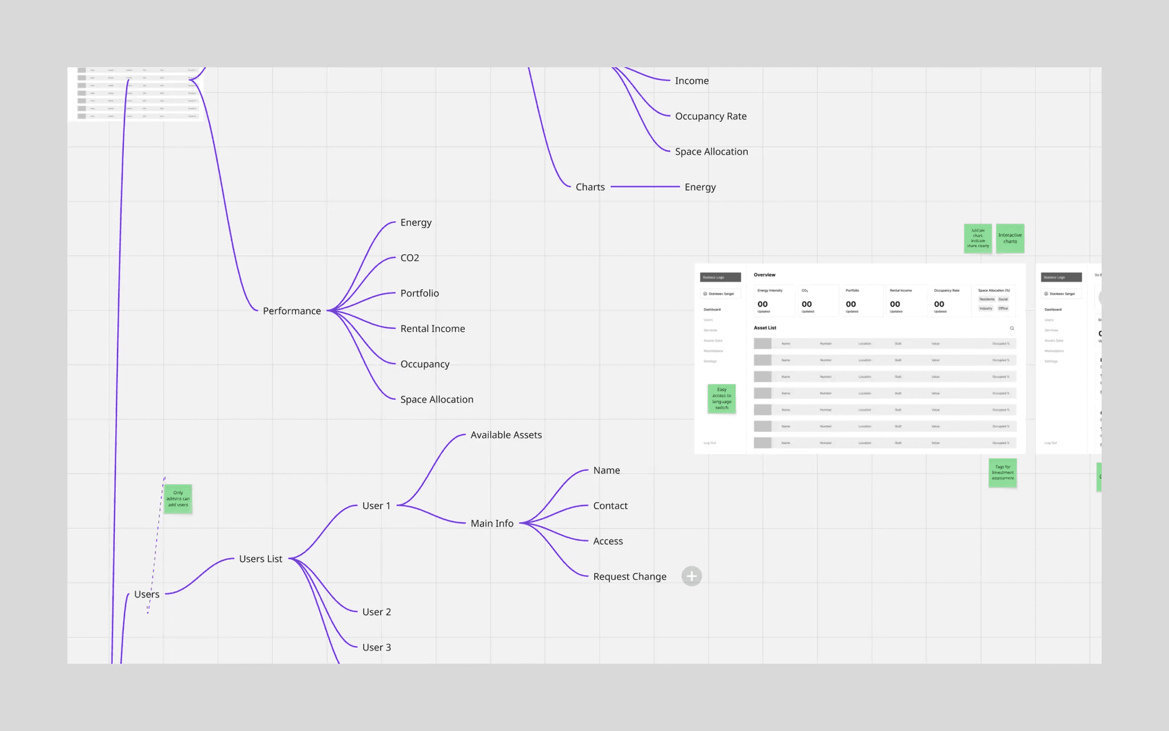Select 'Easy access to language switch' sticky note

point(721,398)
